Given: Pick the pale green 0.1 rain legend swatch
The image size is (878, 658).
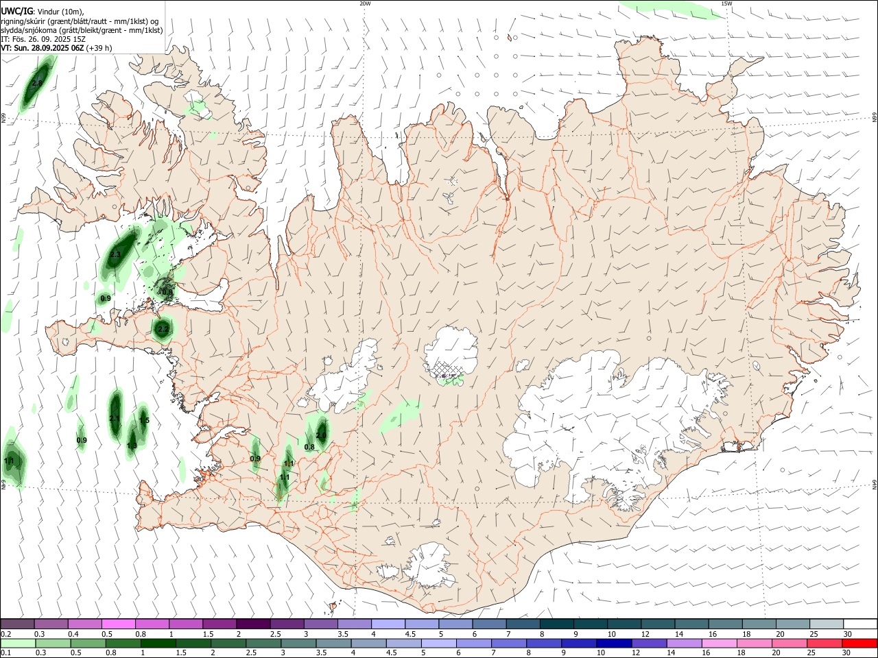Looking at the screenshot, I should click(x=18, y=643).
